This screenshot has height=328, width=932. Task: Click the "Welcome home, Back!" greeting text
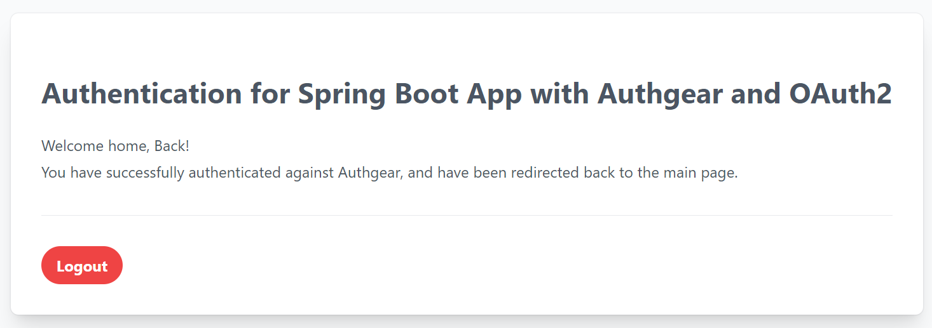[x=115, y=146]
